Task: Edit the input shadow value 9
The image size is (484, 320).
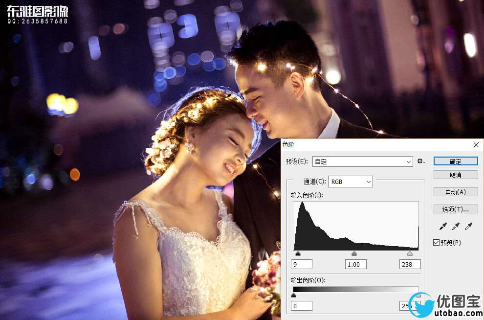Action: (x=302, y=264)
